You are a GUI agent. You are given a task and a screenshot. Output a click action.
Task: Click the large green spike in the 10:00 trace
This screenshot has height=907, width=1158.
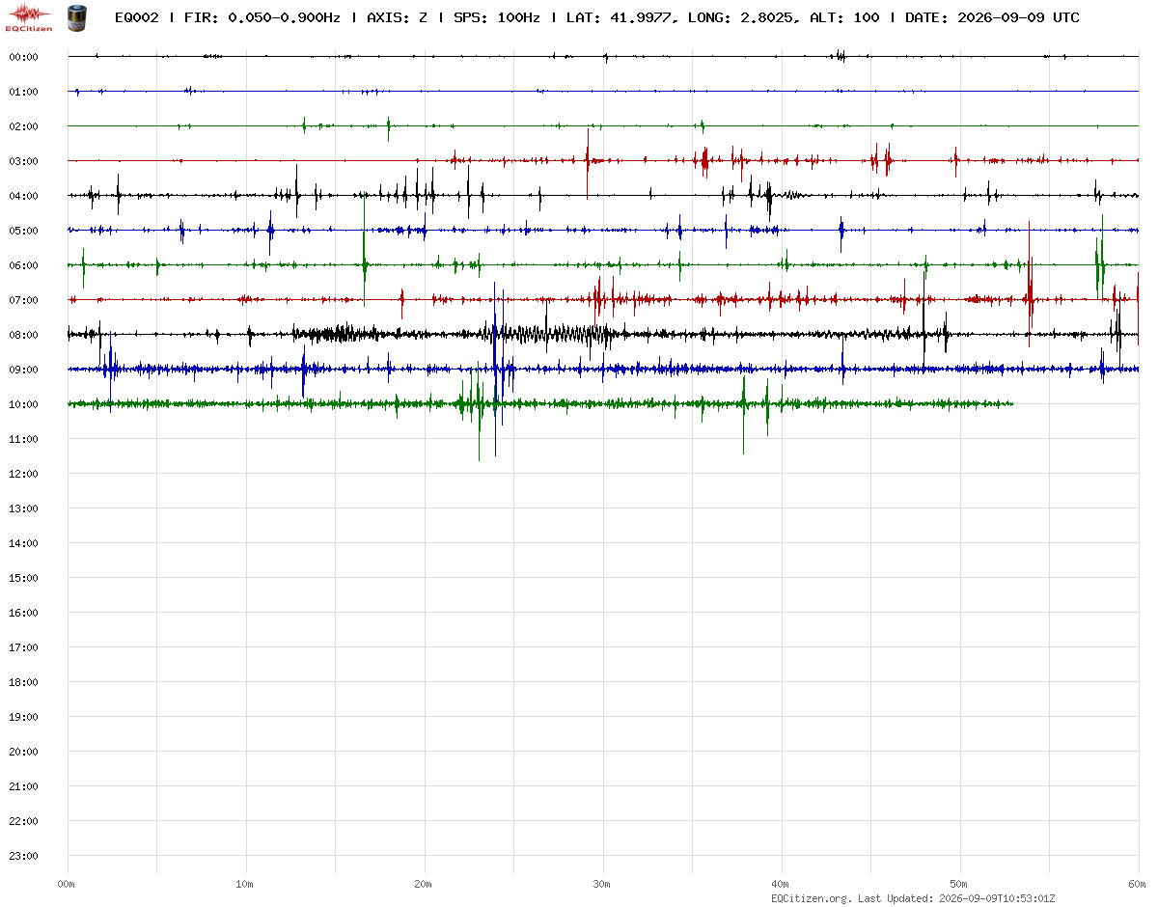[x=479, y=415]
